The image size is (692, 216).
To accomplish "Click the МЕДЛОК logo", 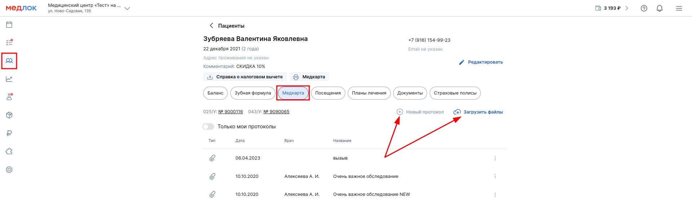I will pyautogui.click(x=21, y=8).
